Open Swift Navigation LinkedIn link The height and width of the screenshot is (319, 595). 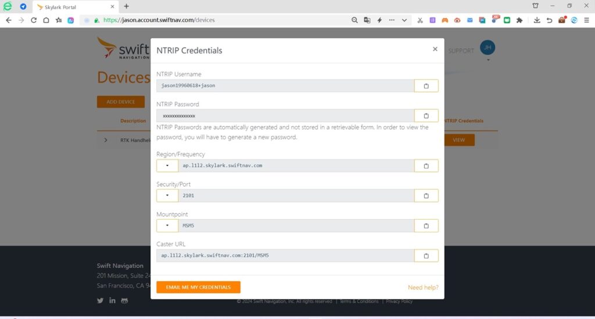pyautogui.click(x=112, y=300)
